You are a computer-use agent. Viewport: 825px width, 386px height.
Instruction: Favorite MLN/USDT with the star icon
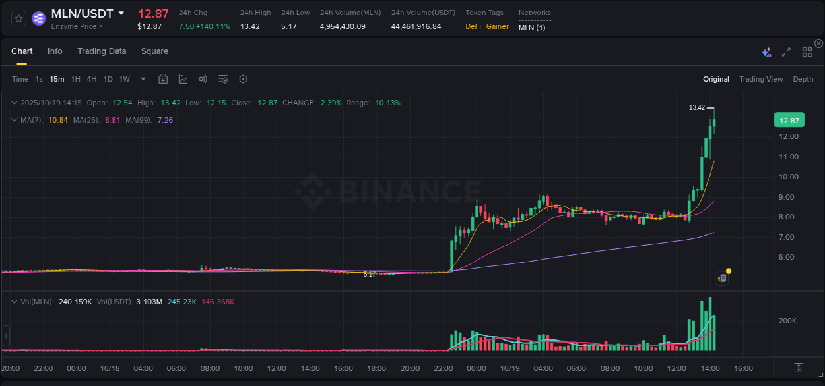tap(18, 18)
